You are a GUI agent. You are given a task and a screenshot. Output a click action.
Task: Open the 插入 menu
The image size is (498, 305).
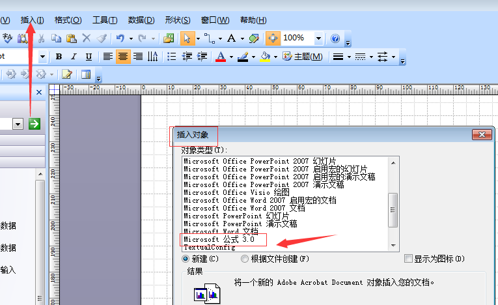(33, 20)
